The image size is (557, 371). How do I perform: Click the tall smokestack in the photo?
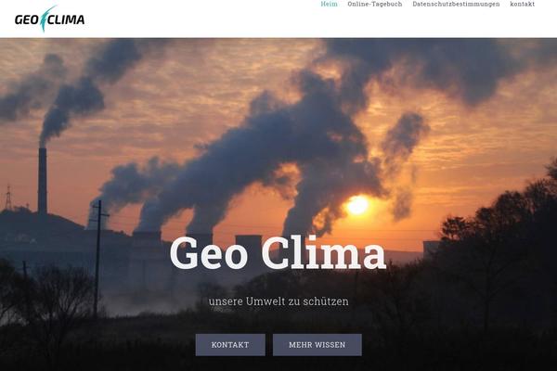point(43,181)
